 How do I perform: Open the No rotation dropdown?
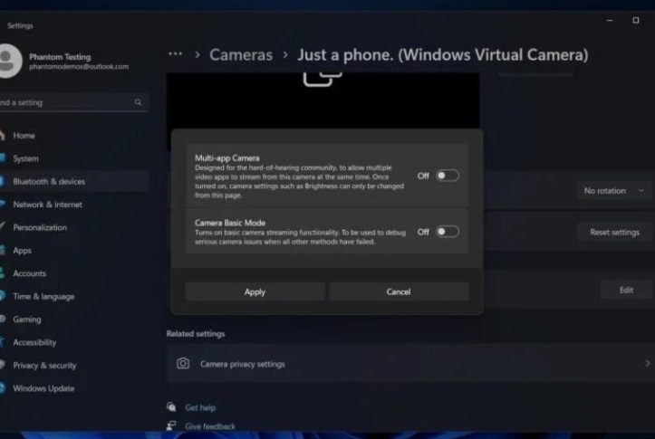click(x=614, y=191)
